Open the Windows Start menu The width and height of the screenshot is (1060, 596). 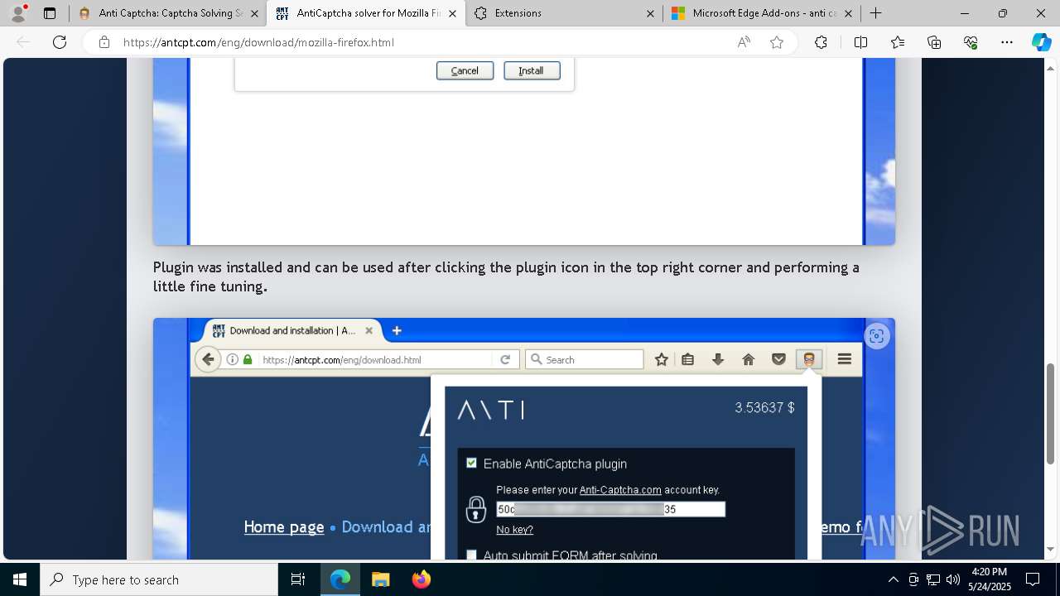pos(20,579)
